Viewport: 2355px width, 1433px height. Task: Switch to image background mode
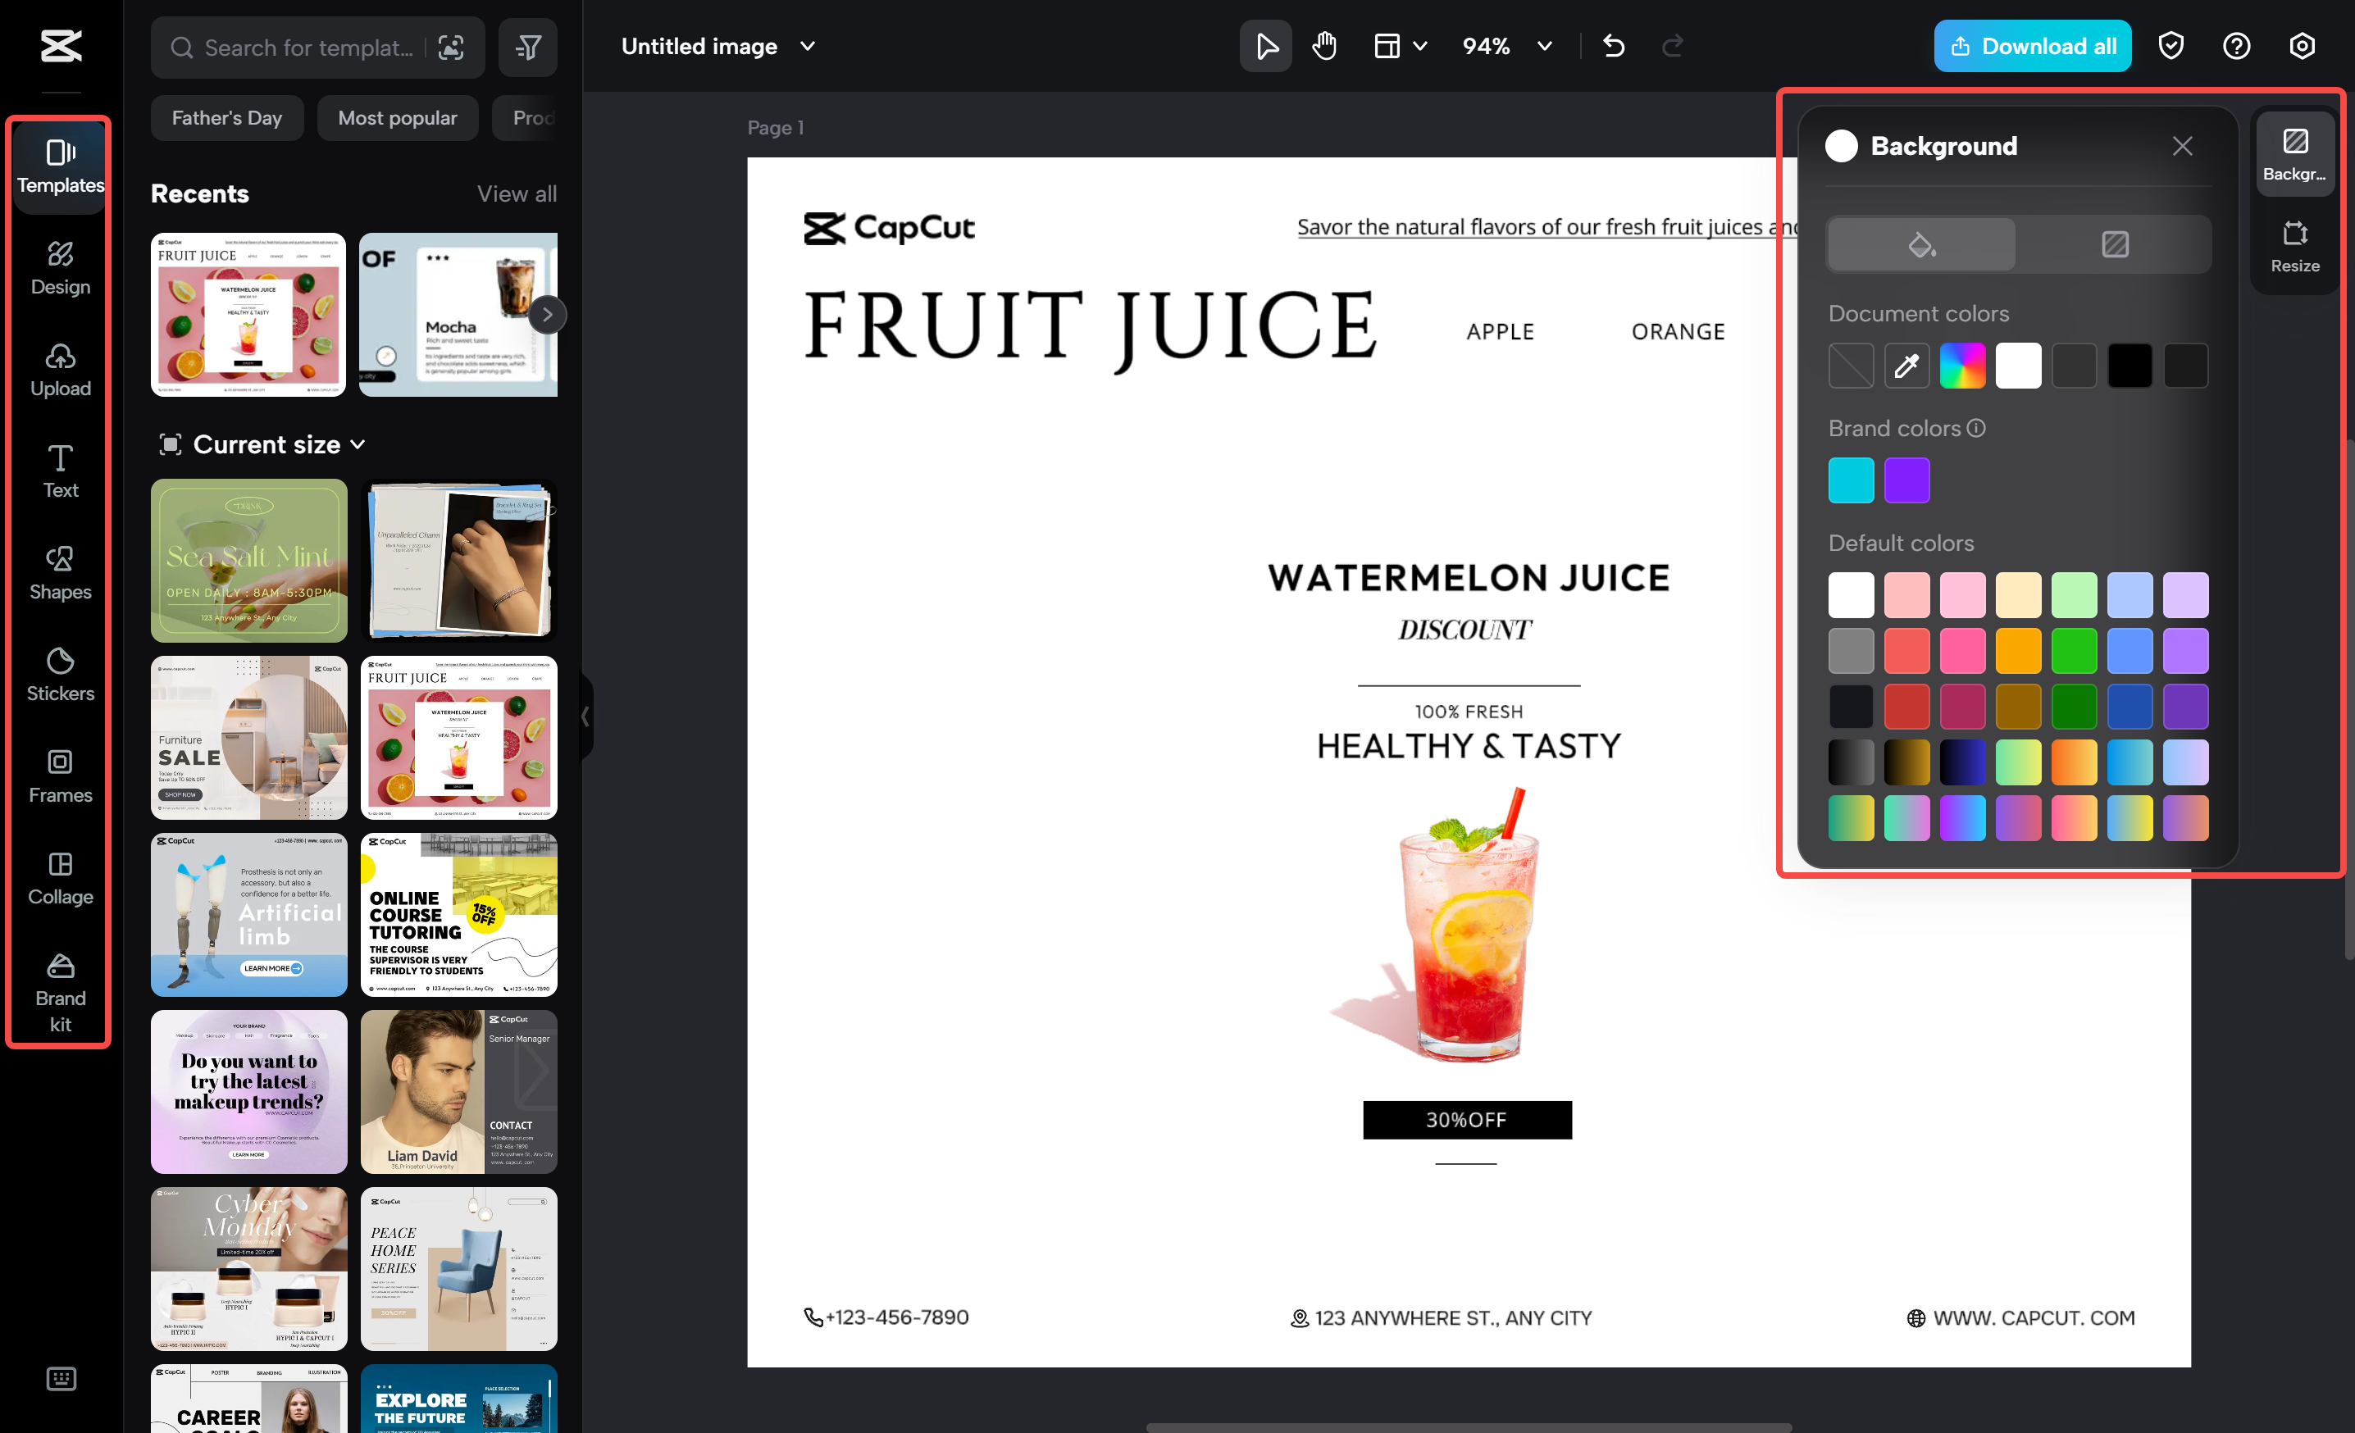coord(2114,244)
